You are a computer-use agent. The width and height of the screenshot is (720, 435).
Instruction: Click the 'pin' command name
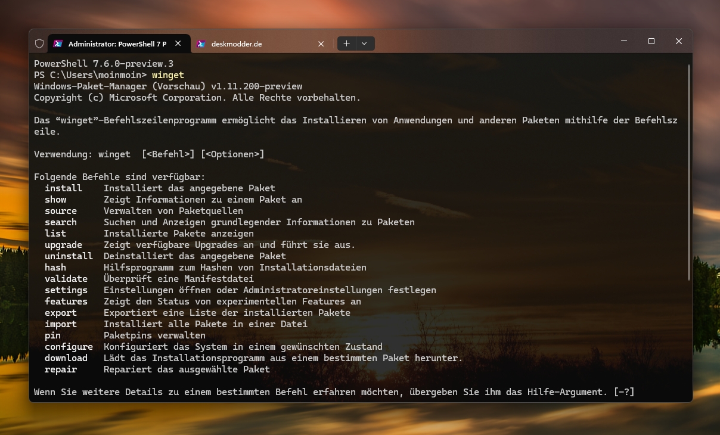[x=52, y=335]
